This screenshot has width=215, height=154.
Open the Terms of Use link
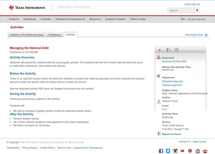pos(64,148)
